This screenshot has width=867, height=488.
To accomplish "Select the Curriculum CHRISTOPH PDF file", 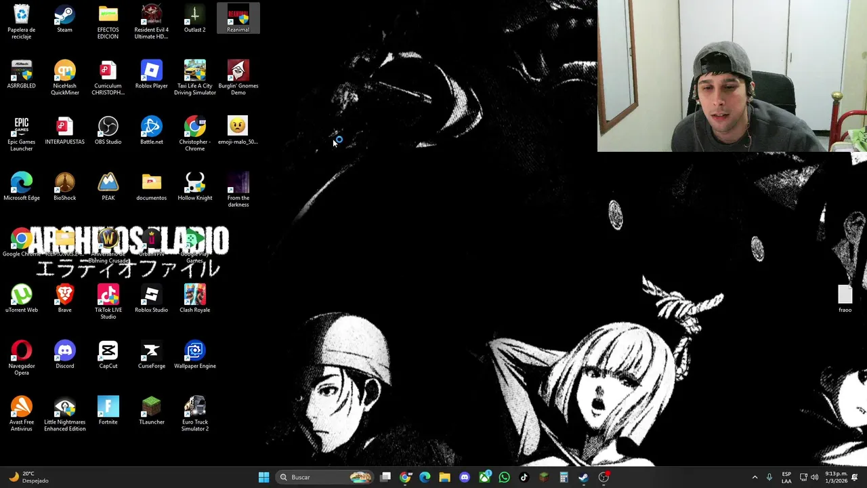I will (x=108, y=78).
